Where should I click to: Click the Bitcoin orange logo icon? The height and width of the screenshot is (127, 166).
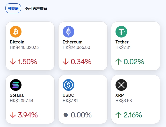pyautogui.click(x=16, y=32)
